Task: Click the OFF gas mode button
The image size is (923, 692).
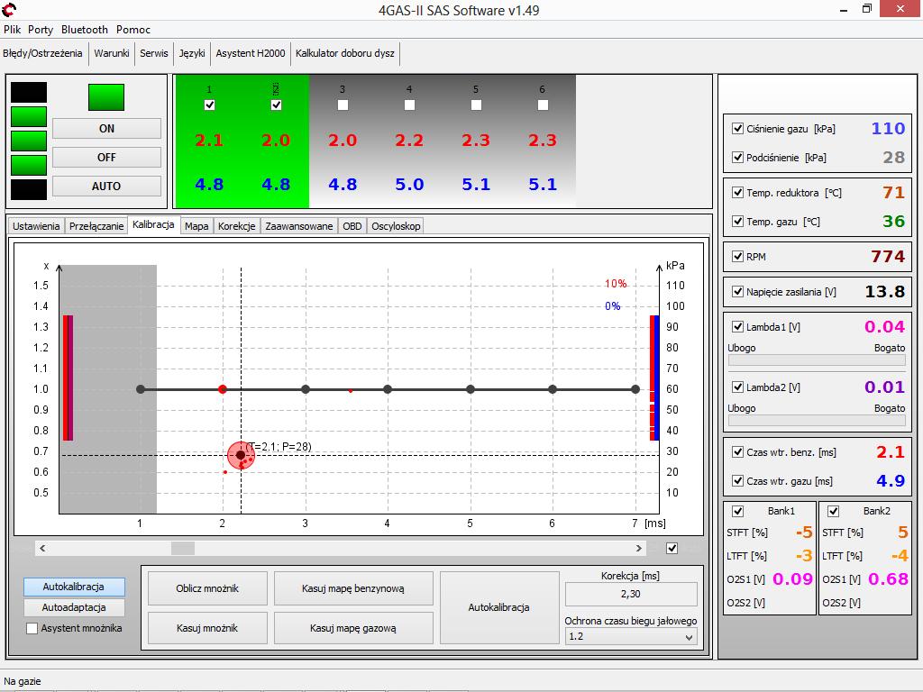Action: tap(106, 157)
